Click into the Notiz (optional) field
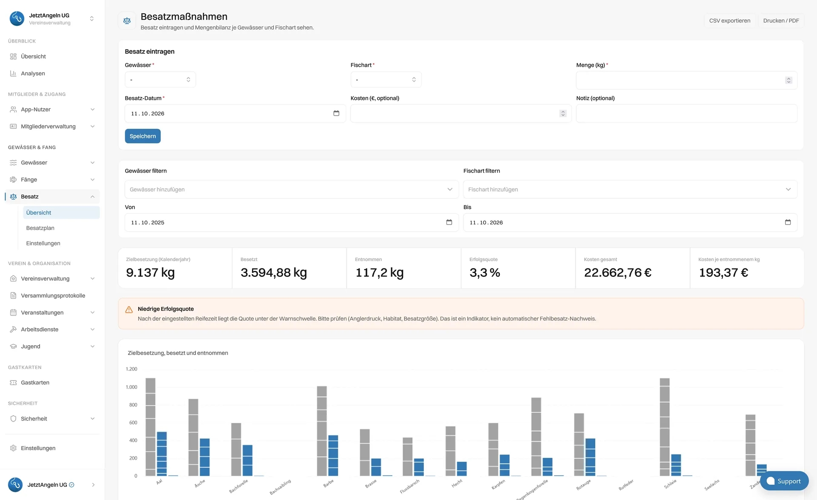The width and height of the screenshot is (817, 500). point(686,114)
